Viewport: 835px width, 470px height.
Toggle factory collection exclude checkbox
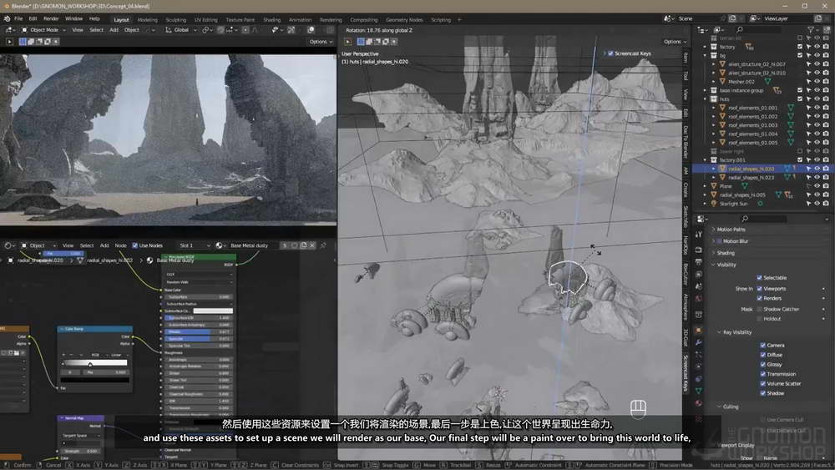coord(800,47)
